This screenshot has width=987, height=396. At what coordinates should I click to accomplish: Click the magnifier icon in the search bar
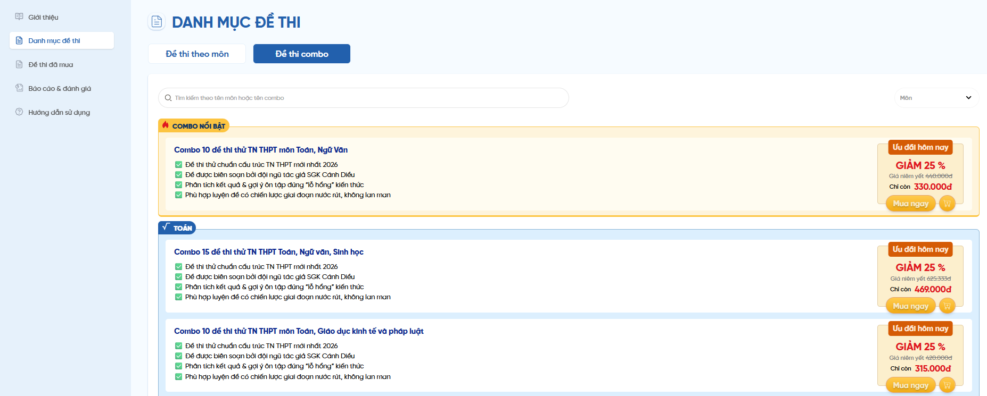pos(168,98)
